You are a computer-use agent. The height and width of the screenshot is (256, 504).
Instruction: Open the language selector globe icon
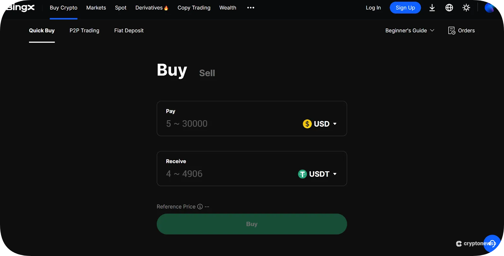click(449, 8)
